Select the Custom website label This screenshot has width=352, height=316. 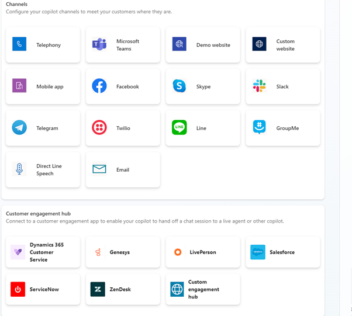[285, 45]
